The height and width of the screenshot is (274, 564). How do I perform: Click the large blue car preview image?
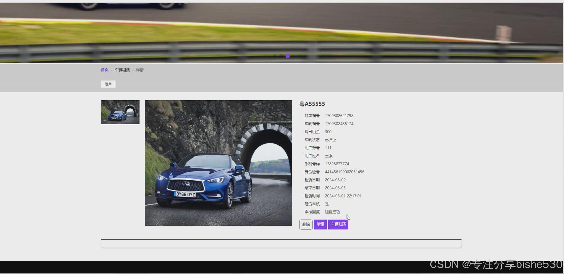coord(218,163)
